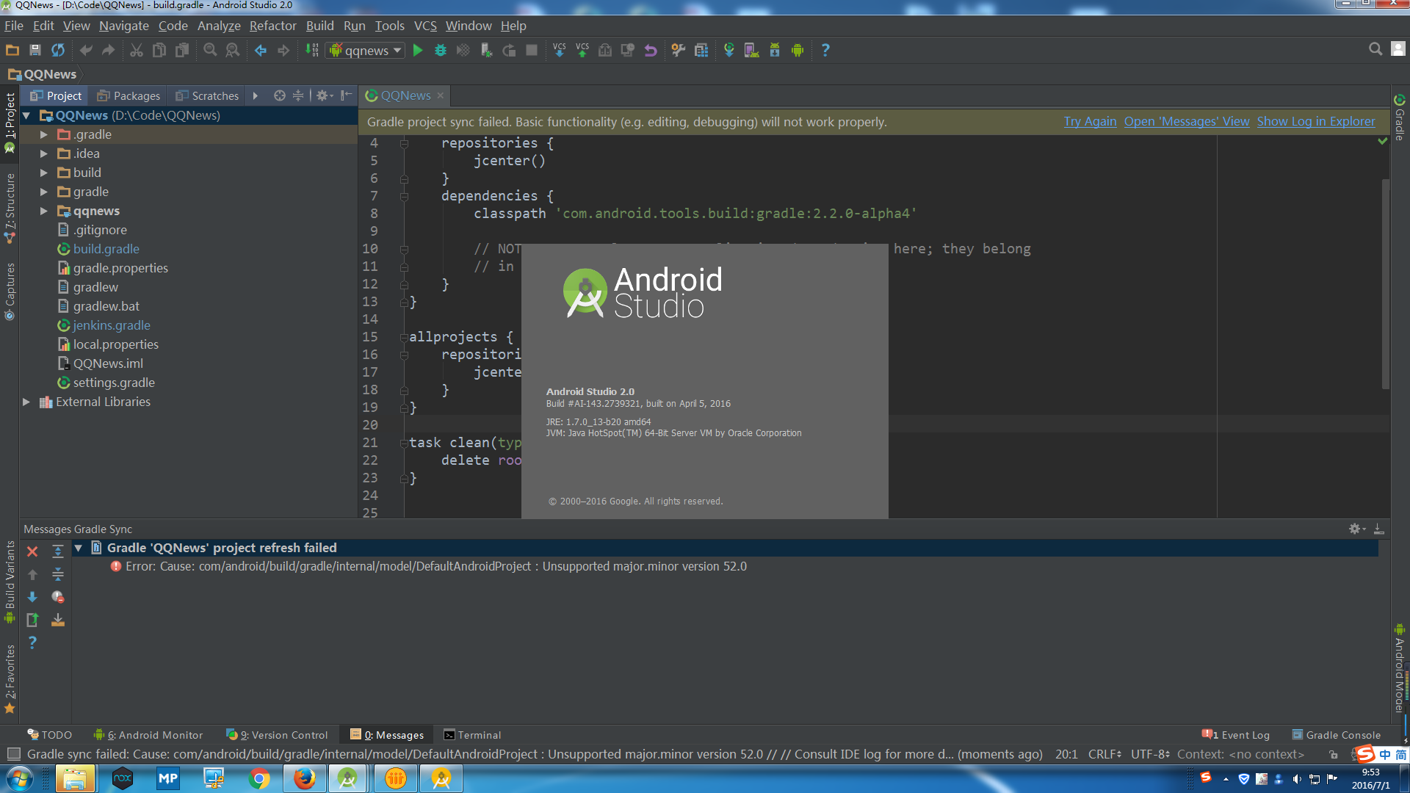Viewport: 1410px width, 793px height.
Task: Click the red close X in Messages
Action: coord(32,551)
